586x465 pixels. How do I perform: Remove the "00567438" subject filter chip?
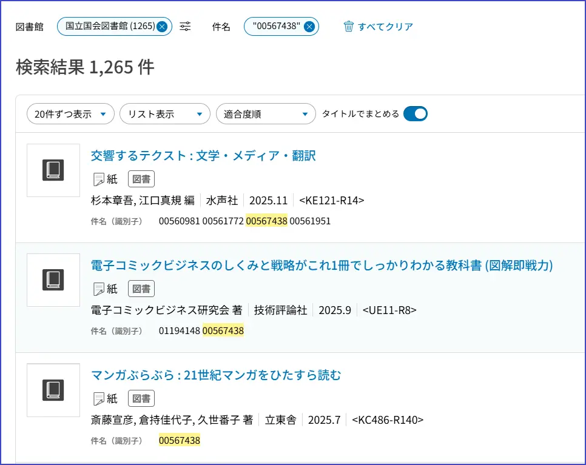click(309, 27)
